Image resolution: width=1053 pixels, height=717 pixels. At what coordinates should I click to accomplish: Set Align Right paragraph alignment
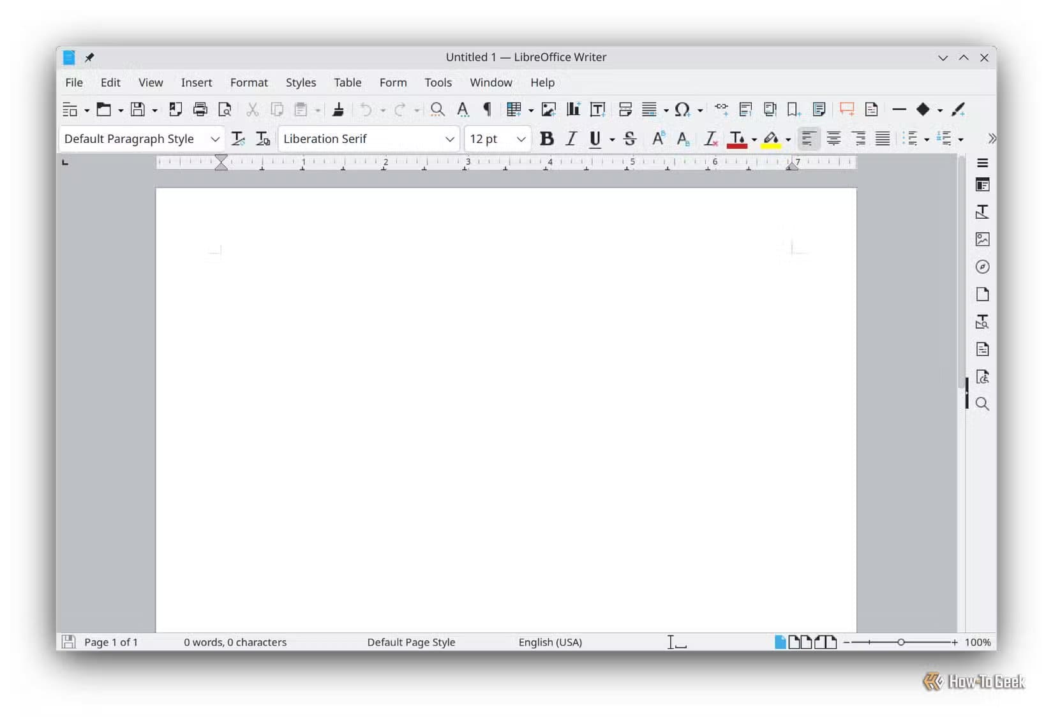click(x=858, y=139)
